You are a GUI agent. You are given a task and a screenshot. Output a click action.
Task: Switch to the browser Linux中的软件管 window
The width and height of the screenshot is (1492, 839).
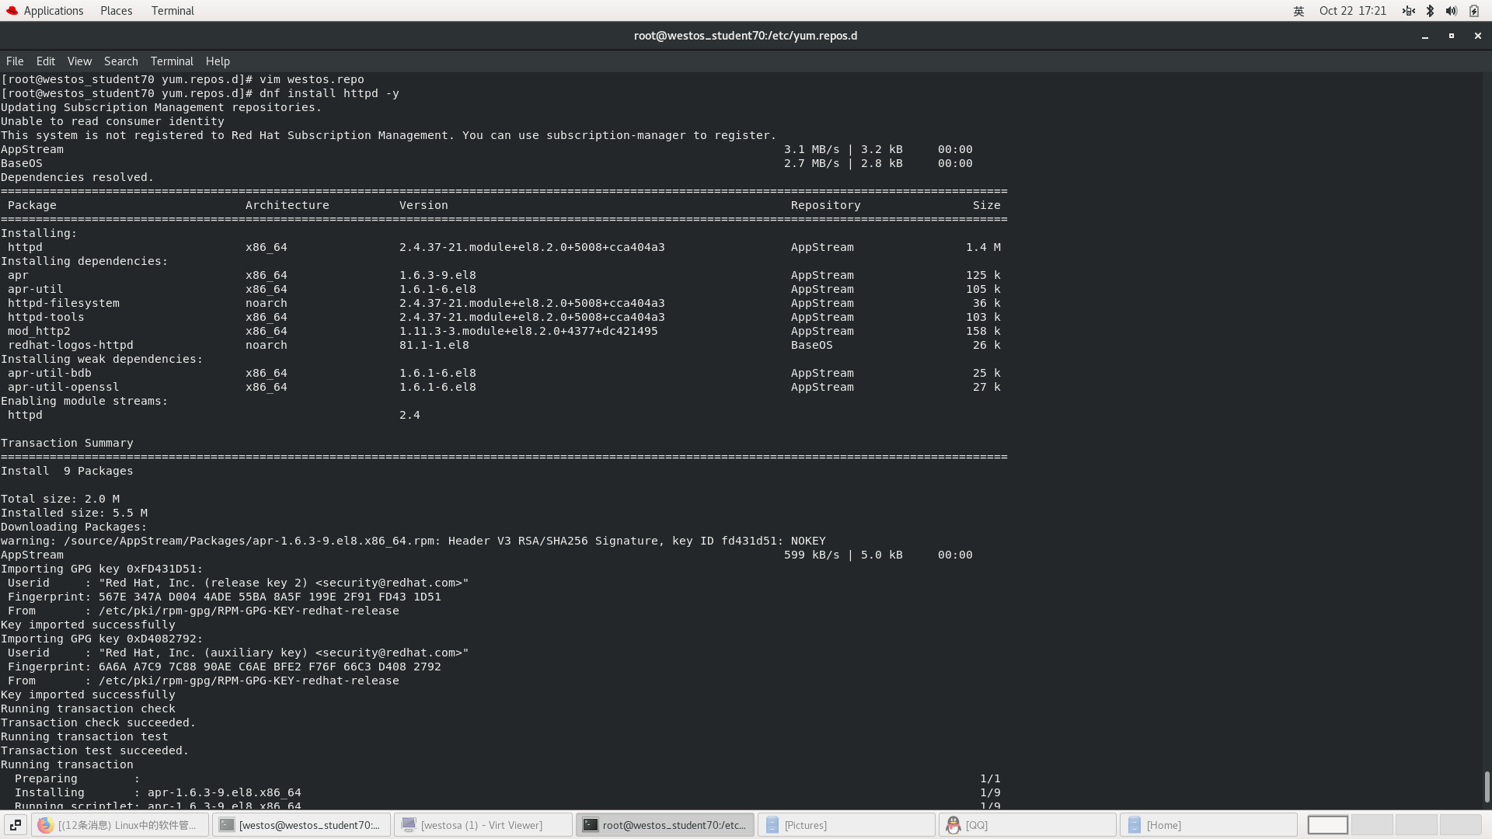(x=120, y=825)
